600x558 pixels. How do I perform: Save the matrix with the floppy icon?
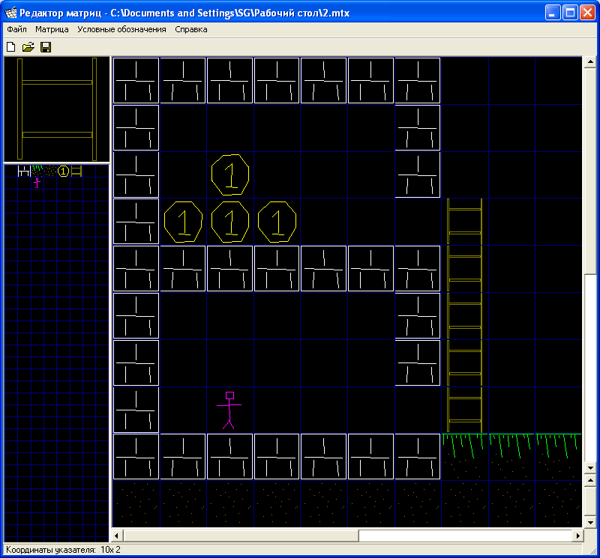click(46, 47)
